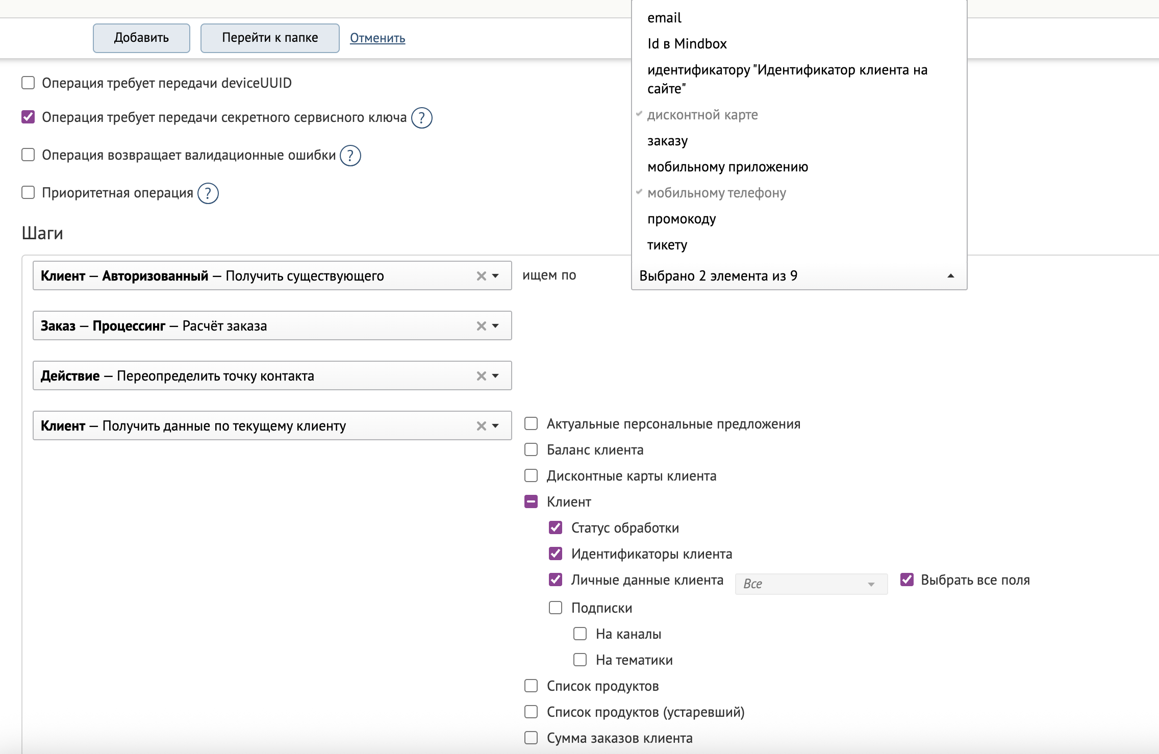Clear the Клиент — Авторизованный step with X
The width and height of the screenshot is (1159, 754).
pyautogui.click(x=481, y=276)
